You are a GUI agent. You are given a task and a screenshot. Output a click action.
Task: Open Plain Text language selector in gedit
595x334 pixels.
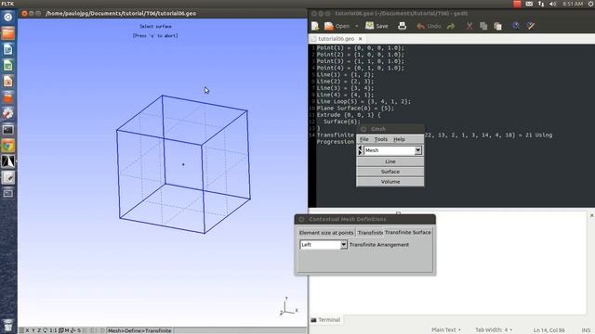(x=446, y=330)
